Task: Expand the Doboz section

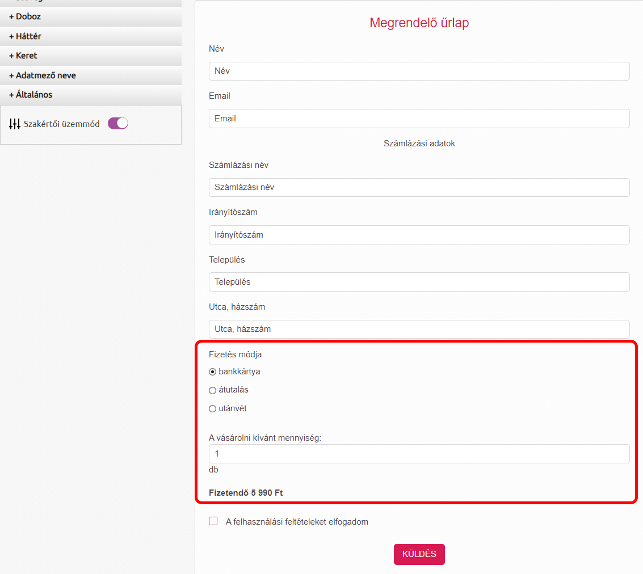Action: (91, 17)
